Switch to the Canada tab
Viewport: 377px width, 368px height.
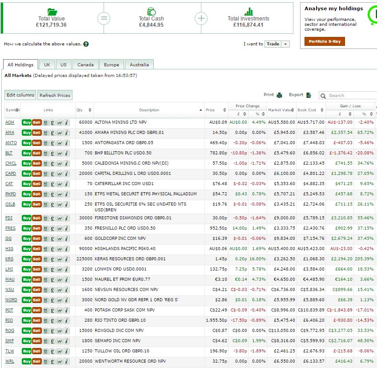coord(84,65)
